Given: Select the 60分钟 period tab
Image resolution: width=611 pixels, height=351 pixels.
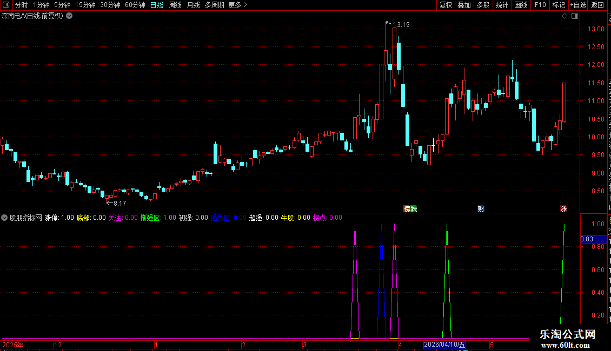Looking at the screenshot, I should 135,5.
